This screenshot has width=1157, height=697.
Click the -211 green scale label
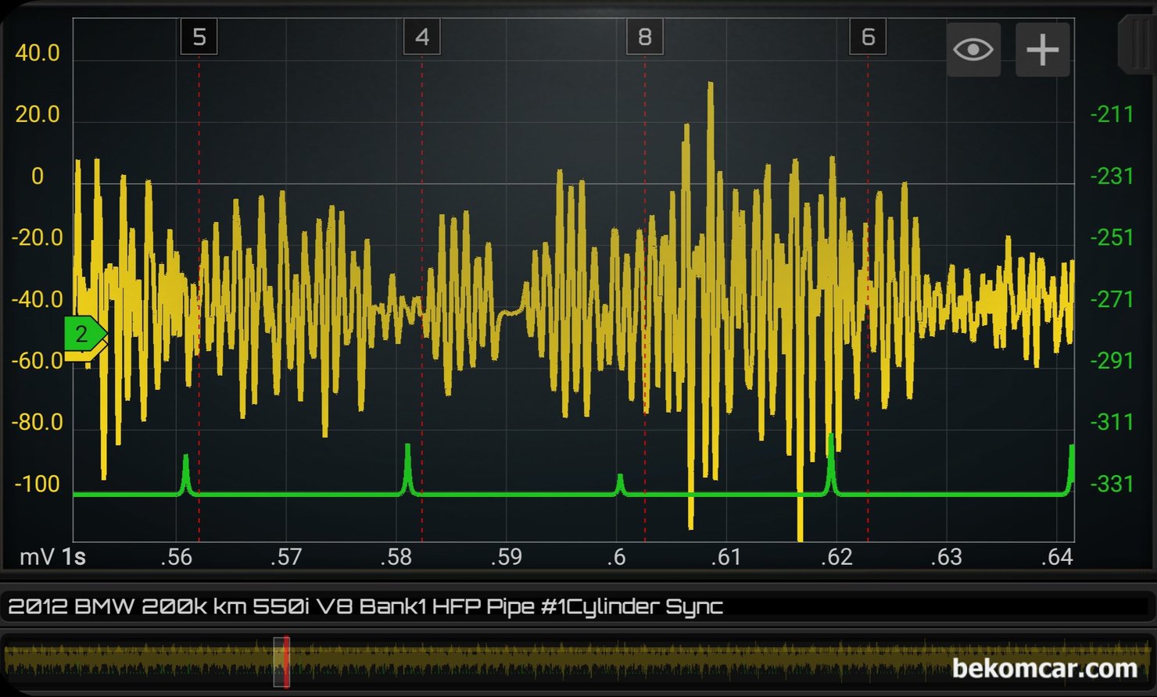pos(1112,115)
